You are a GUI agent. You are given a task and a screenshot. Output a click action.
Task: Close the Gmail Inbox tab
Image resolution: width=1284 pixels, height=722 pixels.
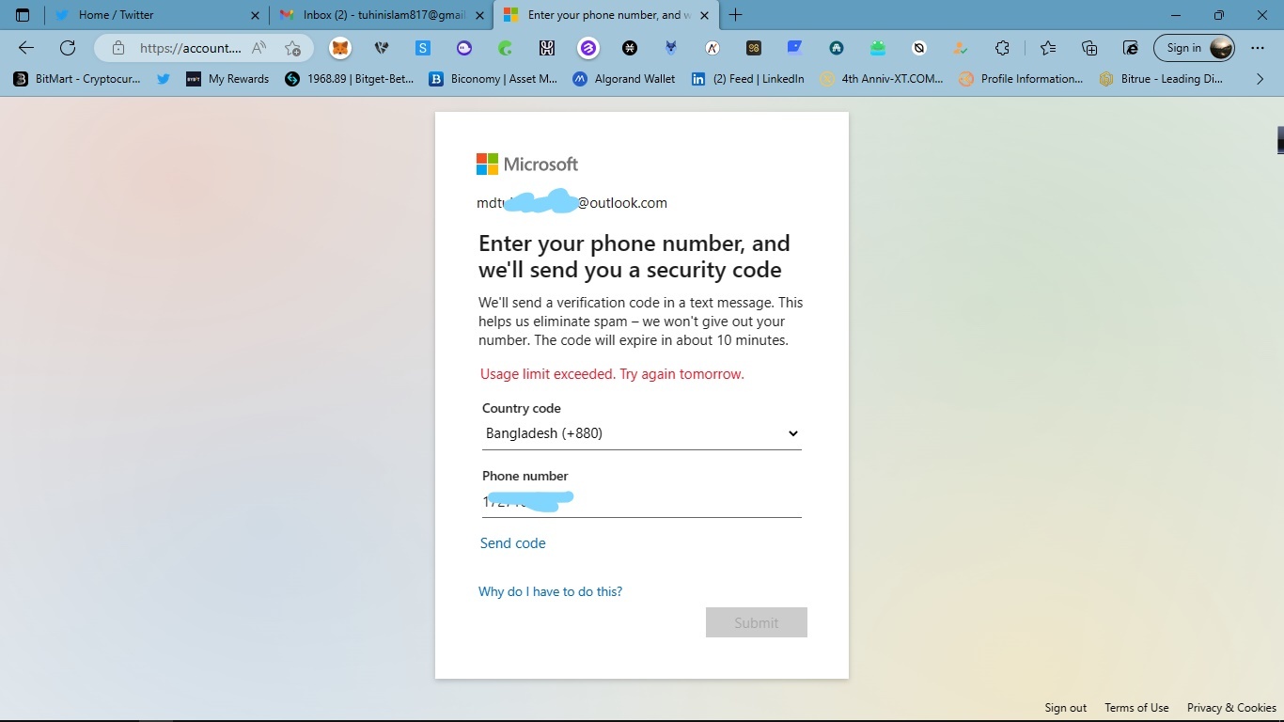click(x=480, y=15)
